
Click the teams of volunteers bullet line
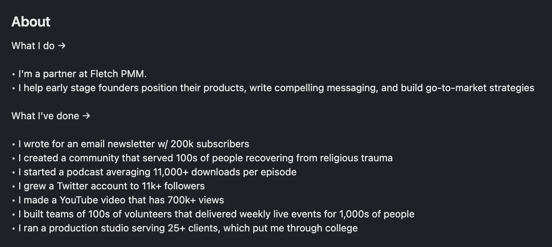point(213,214)
